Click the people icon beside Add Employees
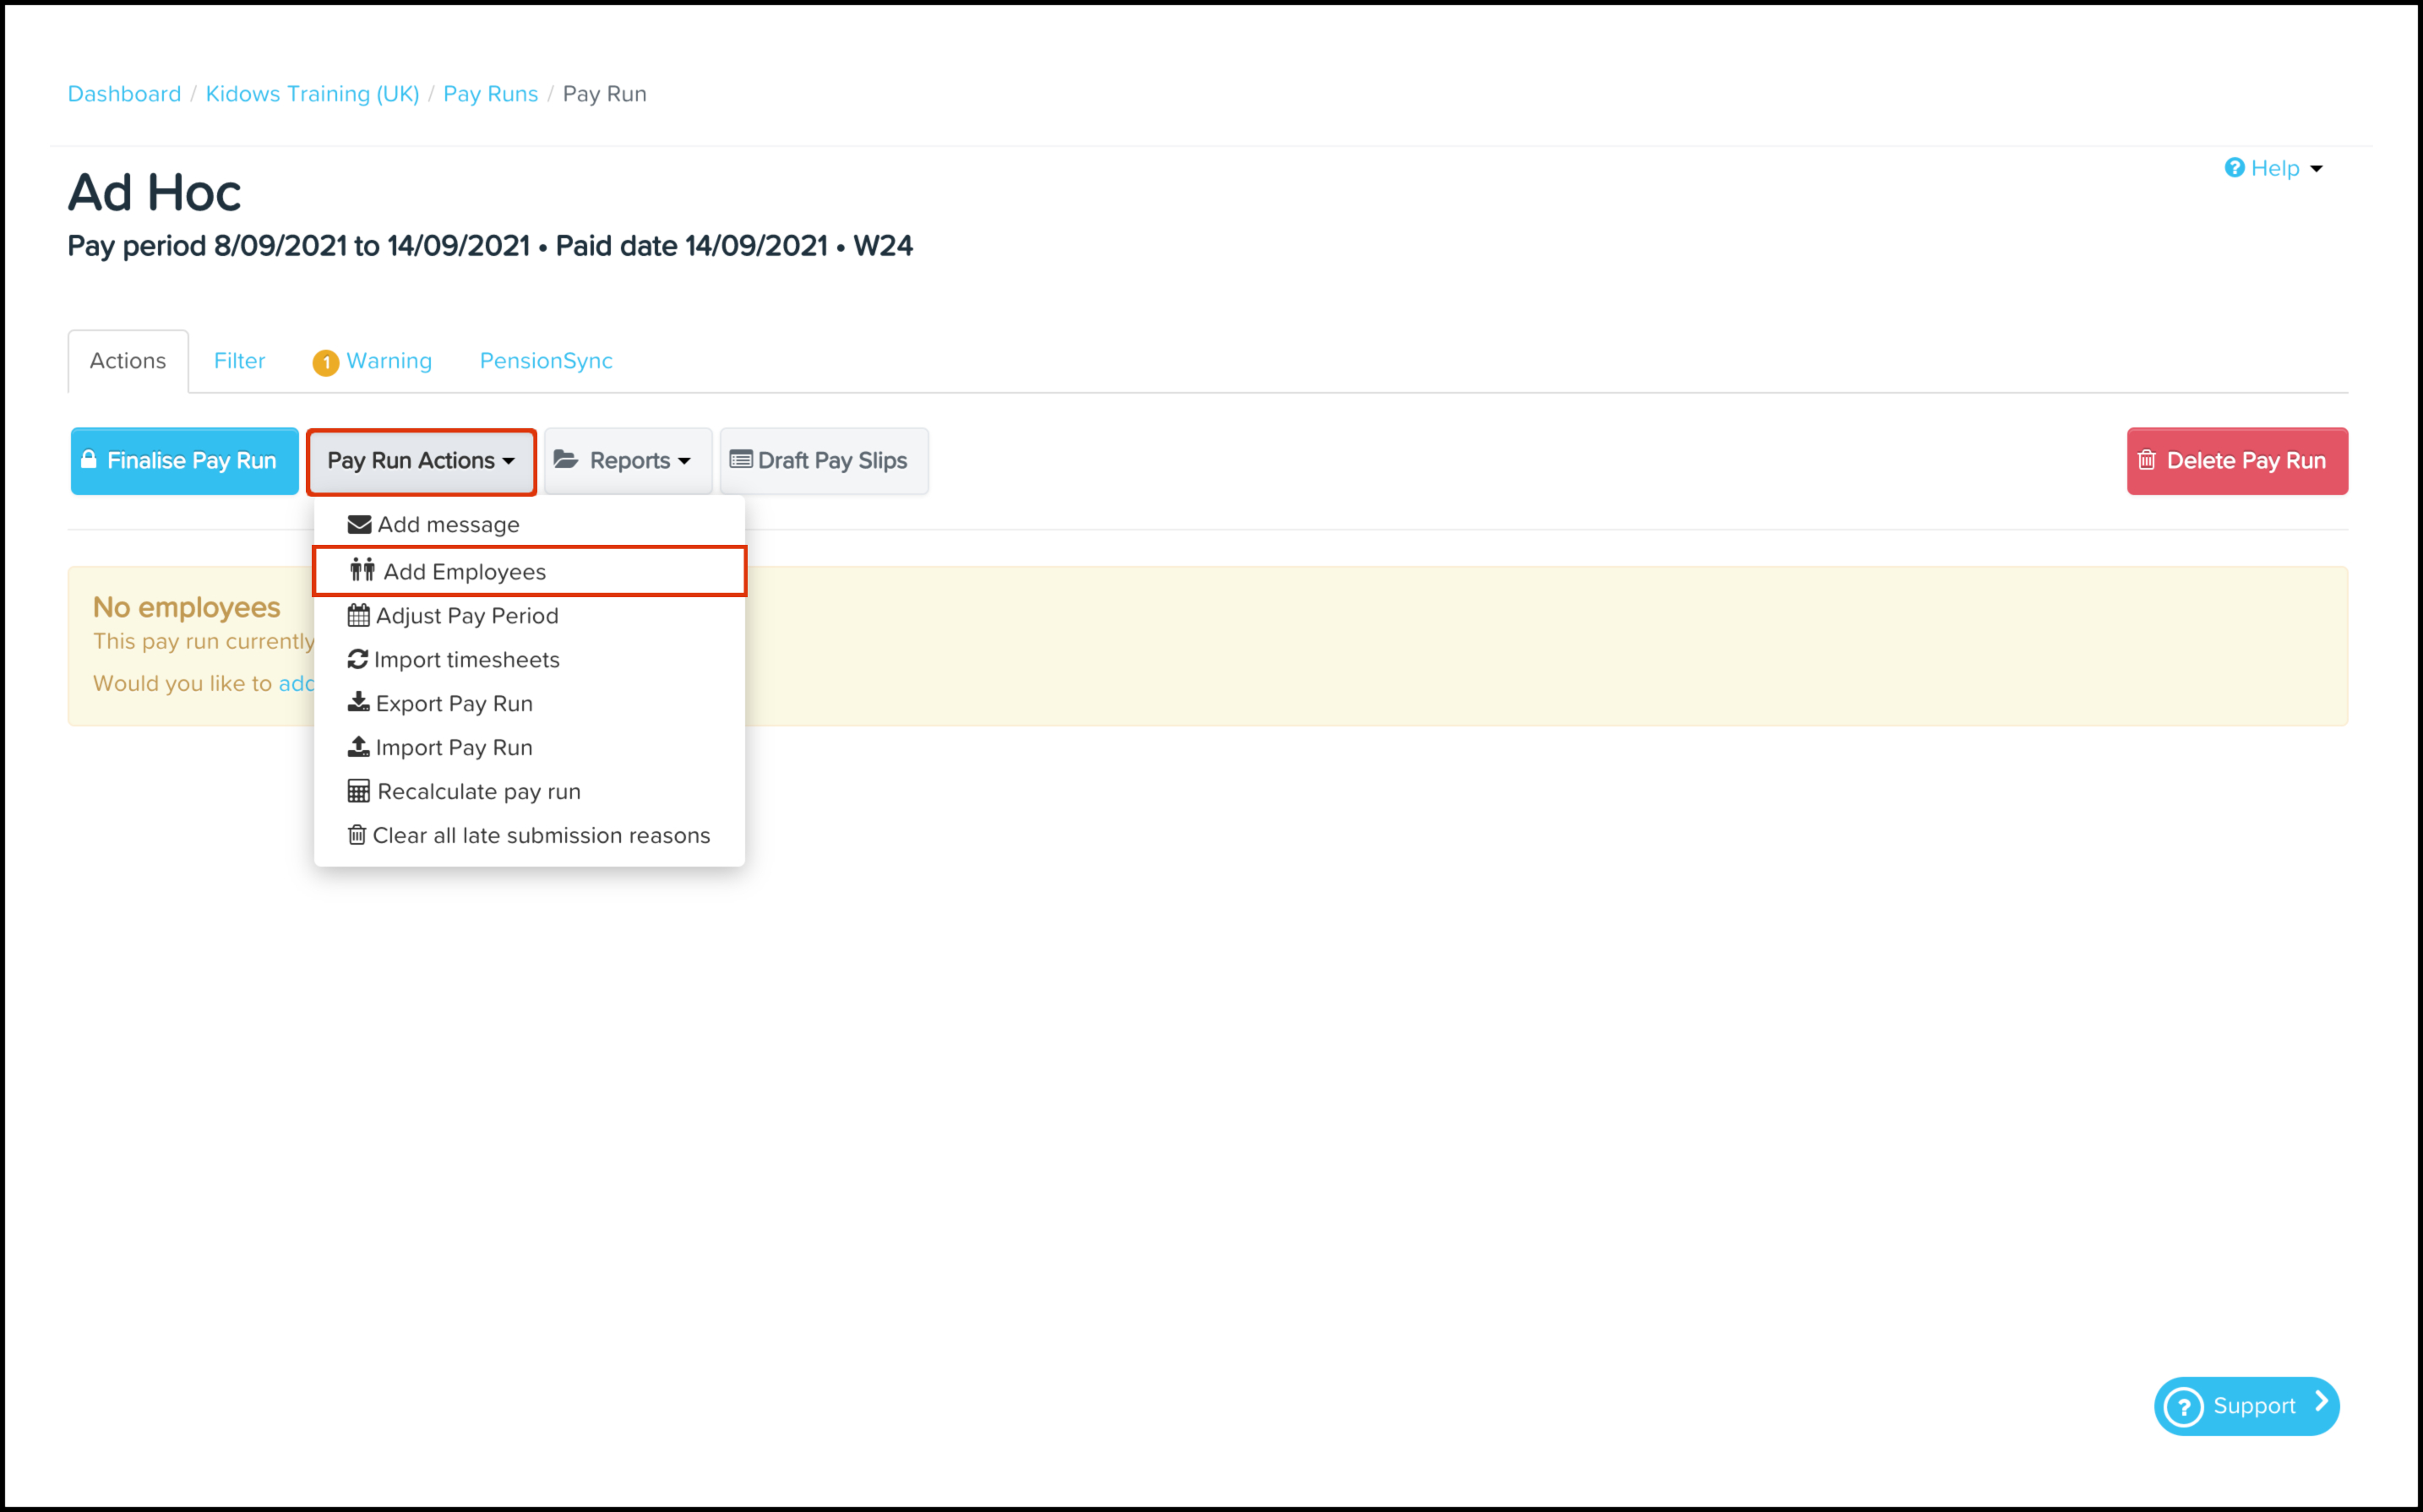This screenshot has height=1512, width=2423. click(x=362, y=571)
